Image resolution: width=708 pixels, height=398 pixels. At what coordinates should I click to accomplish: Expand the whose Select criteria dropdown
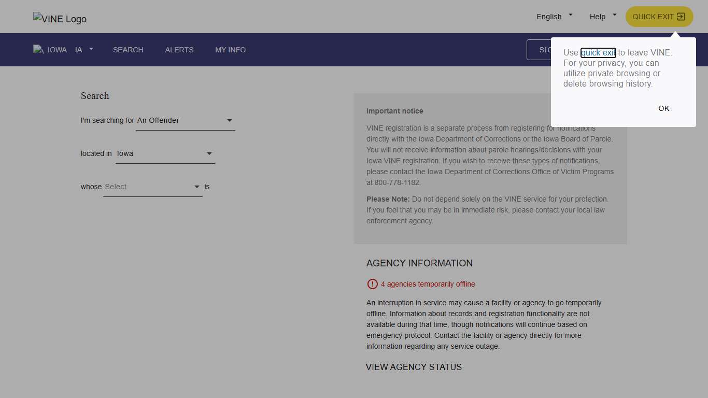(x=152, y=187)
